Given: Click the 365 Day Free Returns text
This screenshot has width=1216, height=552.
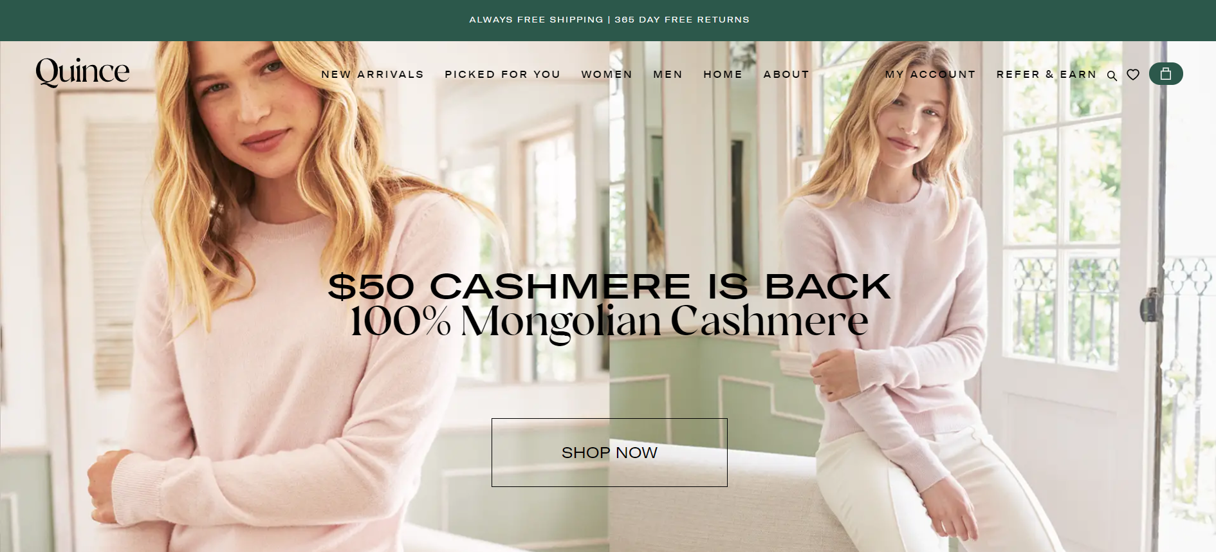Looking at the screenshot, I should pos(682,20).
